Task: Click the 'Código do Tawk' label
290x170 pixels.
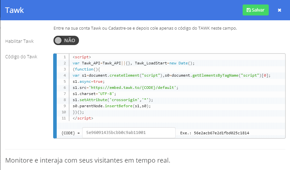Action: pyautogui.click(x=21, y=57)
